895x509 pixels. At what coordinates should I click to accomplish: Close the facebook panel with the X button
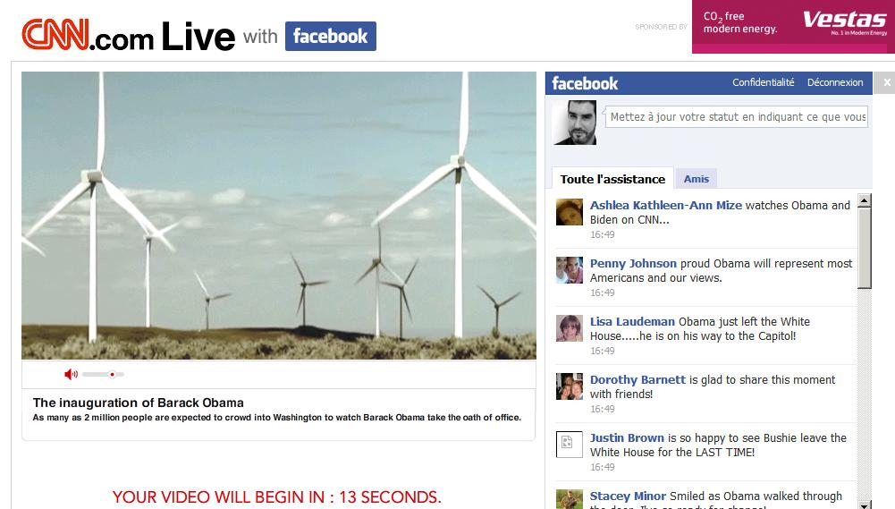click(x=886, y=83)
